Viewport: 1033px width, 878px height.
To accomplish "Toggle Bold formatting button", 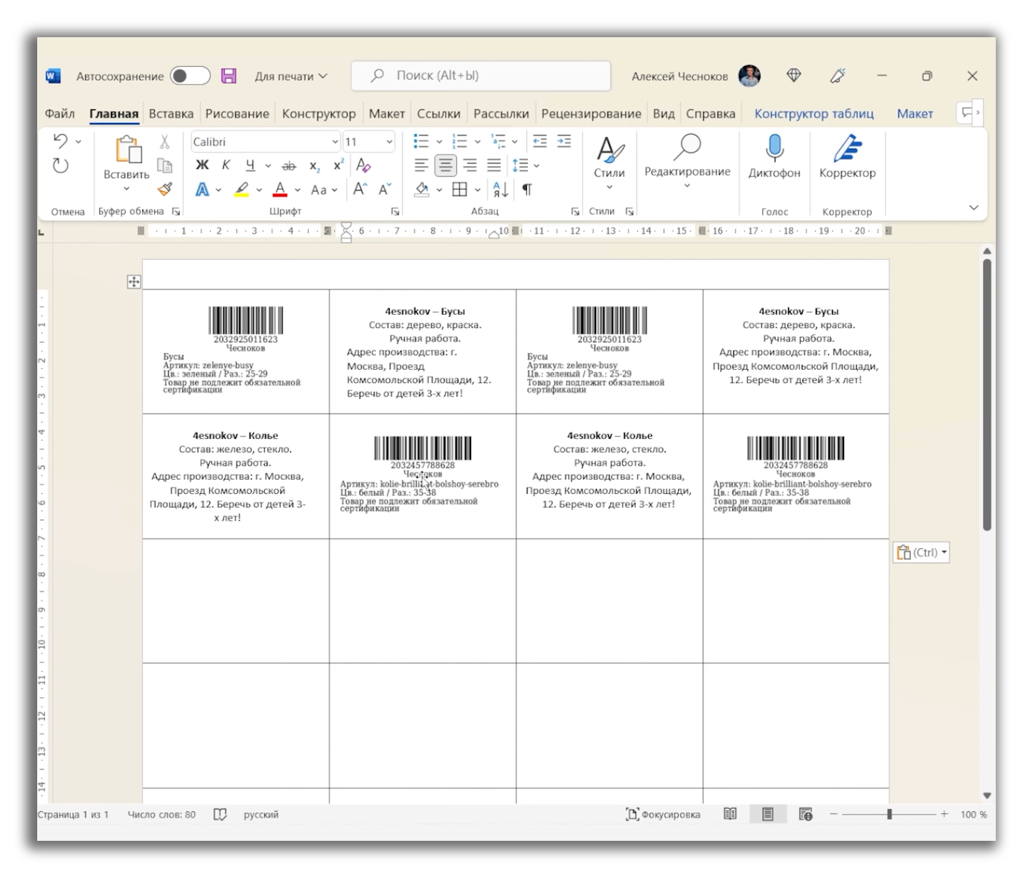I will pyautogui.click(x=202, y=165).
